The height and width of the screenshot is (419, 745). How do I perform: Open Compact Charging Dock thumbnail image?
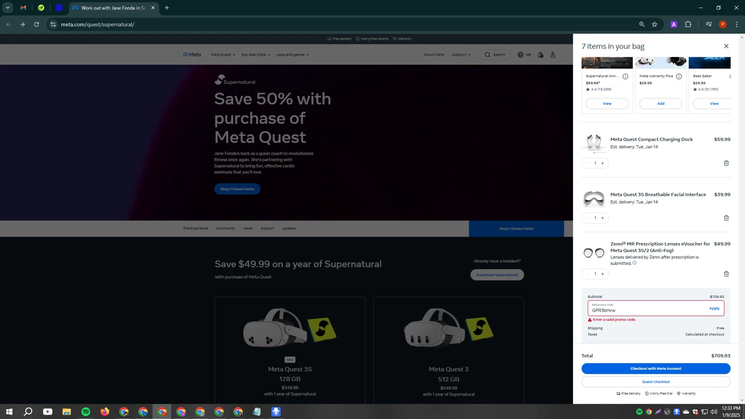(x=594, y=143)
